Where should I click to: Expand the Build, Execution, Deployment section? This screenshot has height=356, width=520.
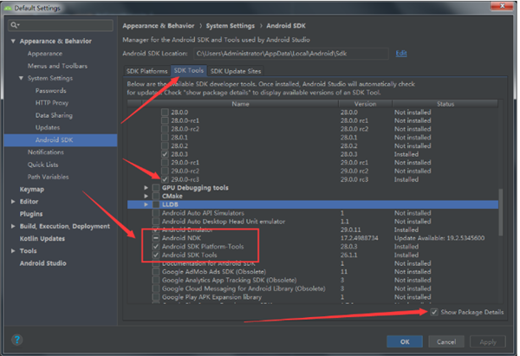11,225
